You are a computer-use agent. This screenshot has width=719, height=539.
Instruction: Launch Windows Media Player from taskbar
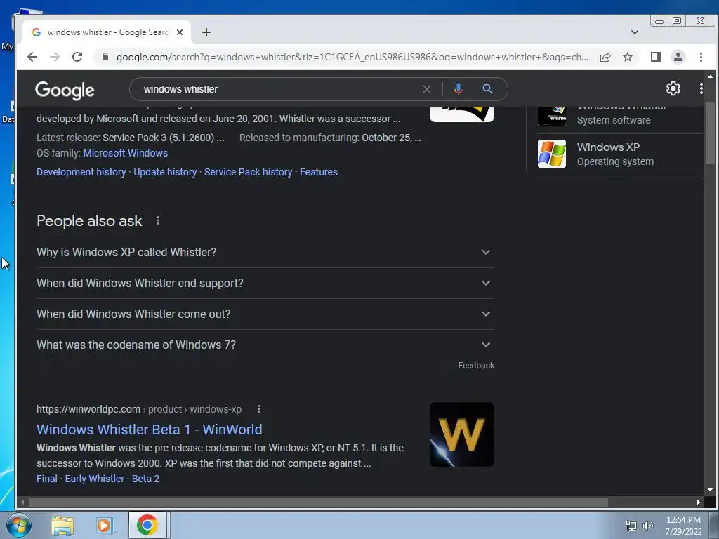point(105,525)
